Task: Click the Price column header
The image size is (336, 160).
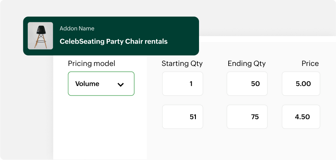Action: coord(310,64)
